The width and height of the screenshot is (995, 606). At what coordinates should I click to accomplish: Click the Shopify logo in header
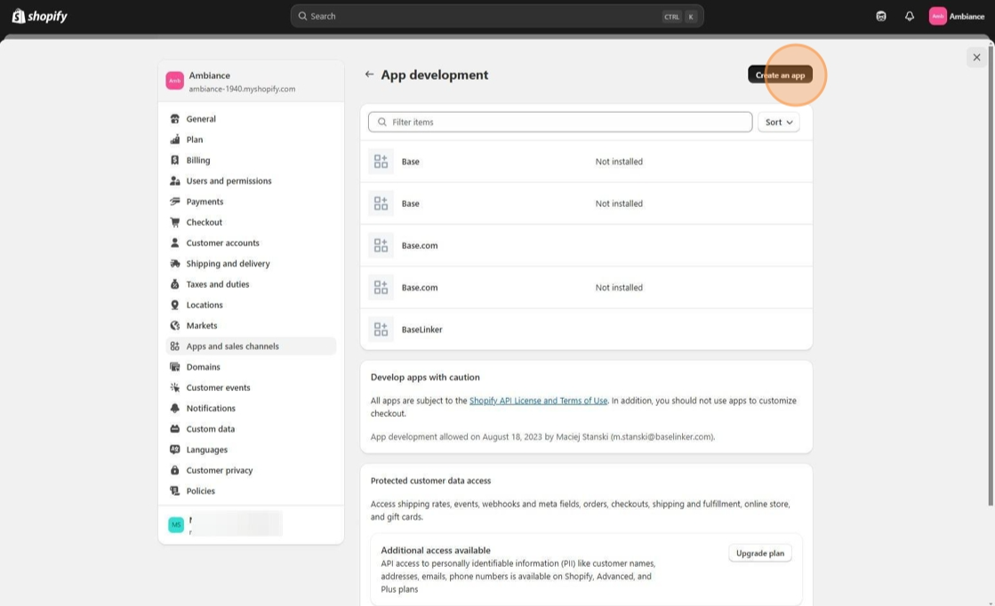click(x=39, y=16)
